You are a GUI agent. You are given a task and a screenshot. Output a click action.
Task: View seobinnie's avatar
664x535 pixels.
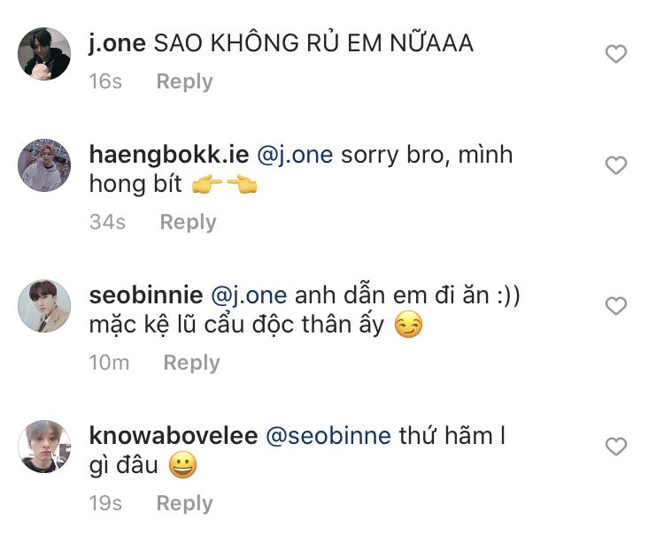(x=44, y=306)
